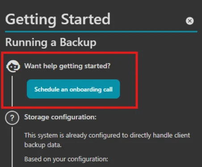Select the 'Want help getting started?' text

point(67,66)
